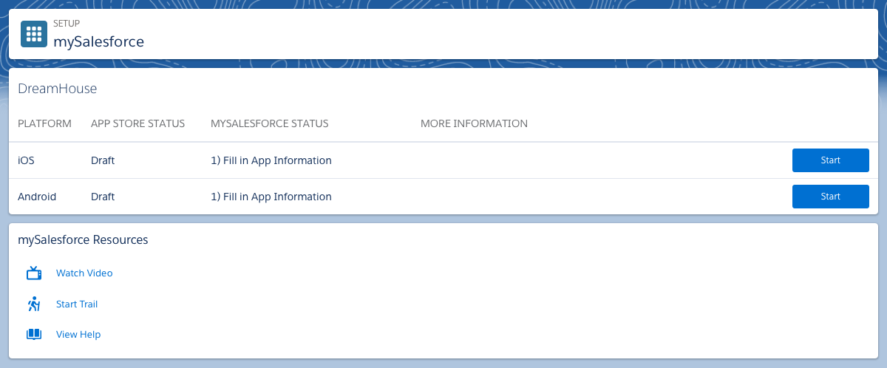This screenshot has height=368, width=887.
Task: Click the MYSALESFORCE STATUS column header
Action: 269,123
